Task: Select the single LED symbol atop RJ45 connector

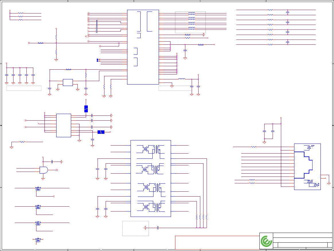Action: coord(309,147)
